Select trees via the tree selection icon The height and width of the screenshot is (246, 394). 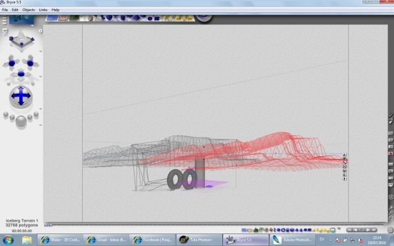point(261,230)
